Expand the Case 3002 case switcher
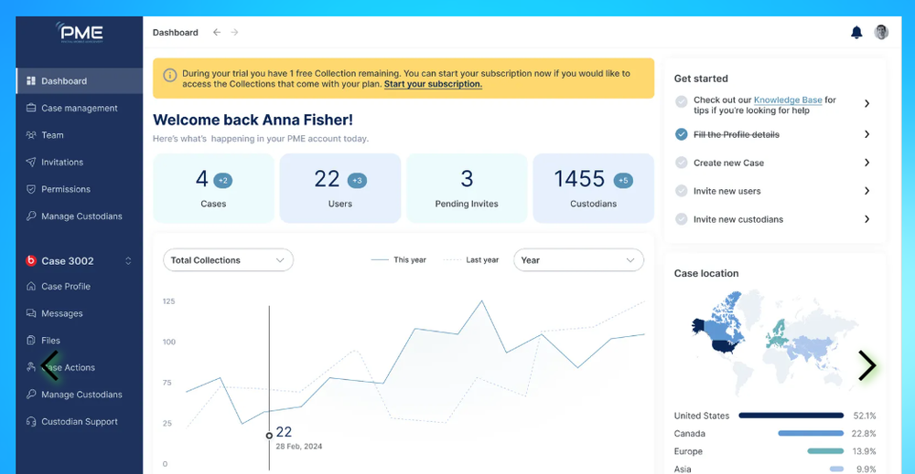Viewport: 915px width, 474px height. click(128, 261)
